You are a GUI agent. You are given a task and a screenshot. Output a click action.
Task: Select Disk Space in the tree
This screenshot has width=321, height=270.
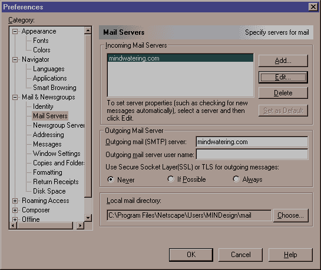49,191
